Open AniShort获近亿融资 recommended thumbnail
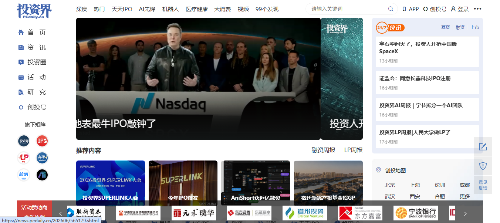This screenshot has height=223, width=500. [256, 183]
